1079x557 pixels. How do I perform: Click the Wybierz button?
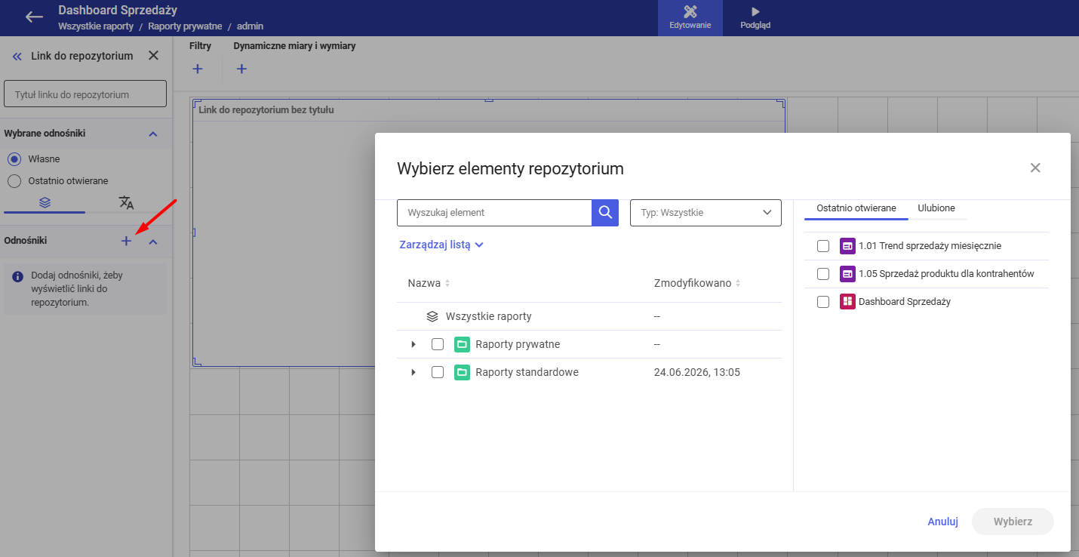tap(1013, 522)
